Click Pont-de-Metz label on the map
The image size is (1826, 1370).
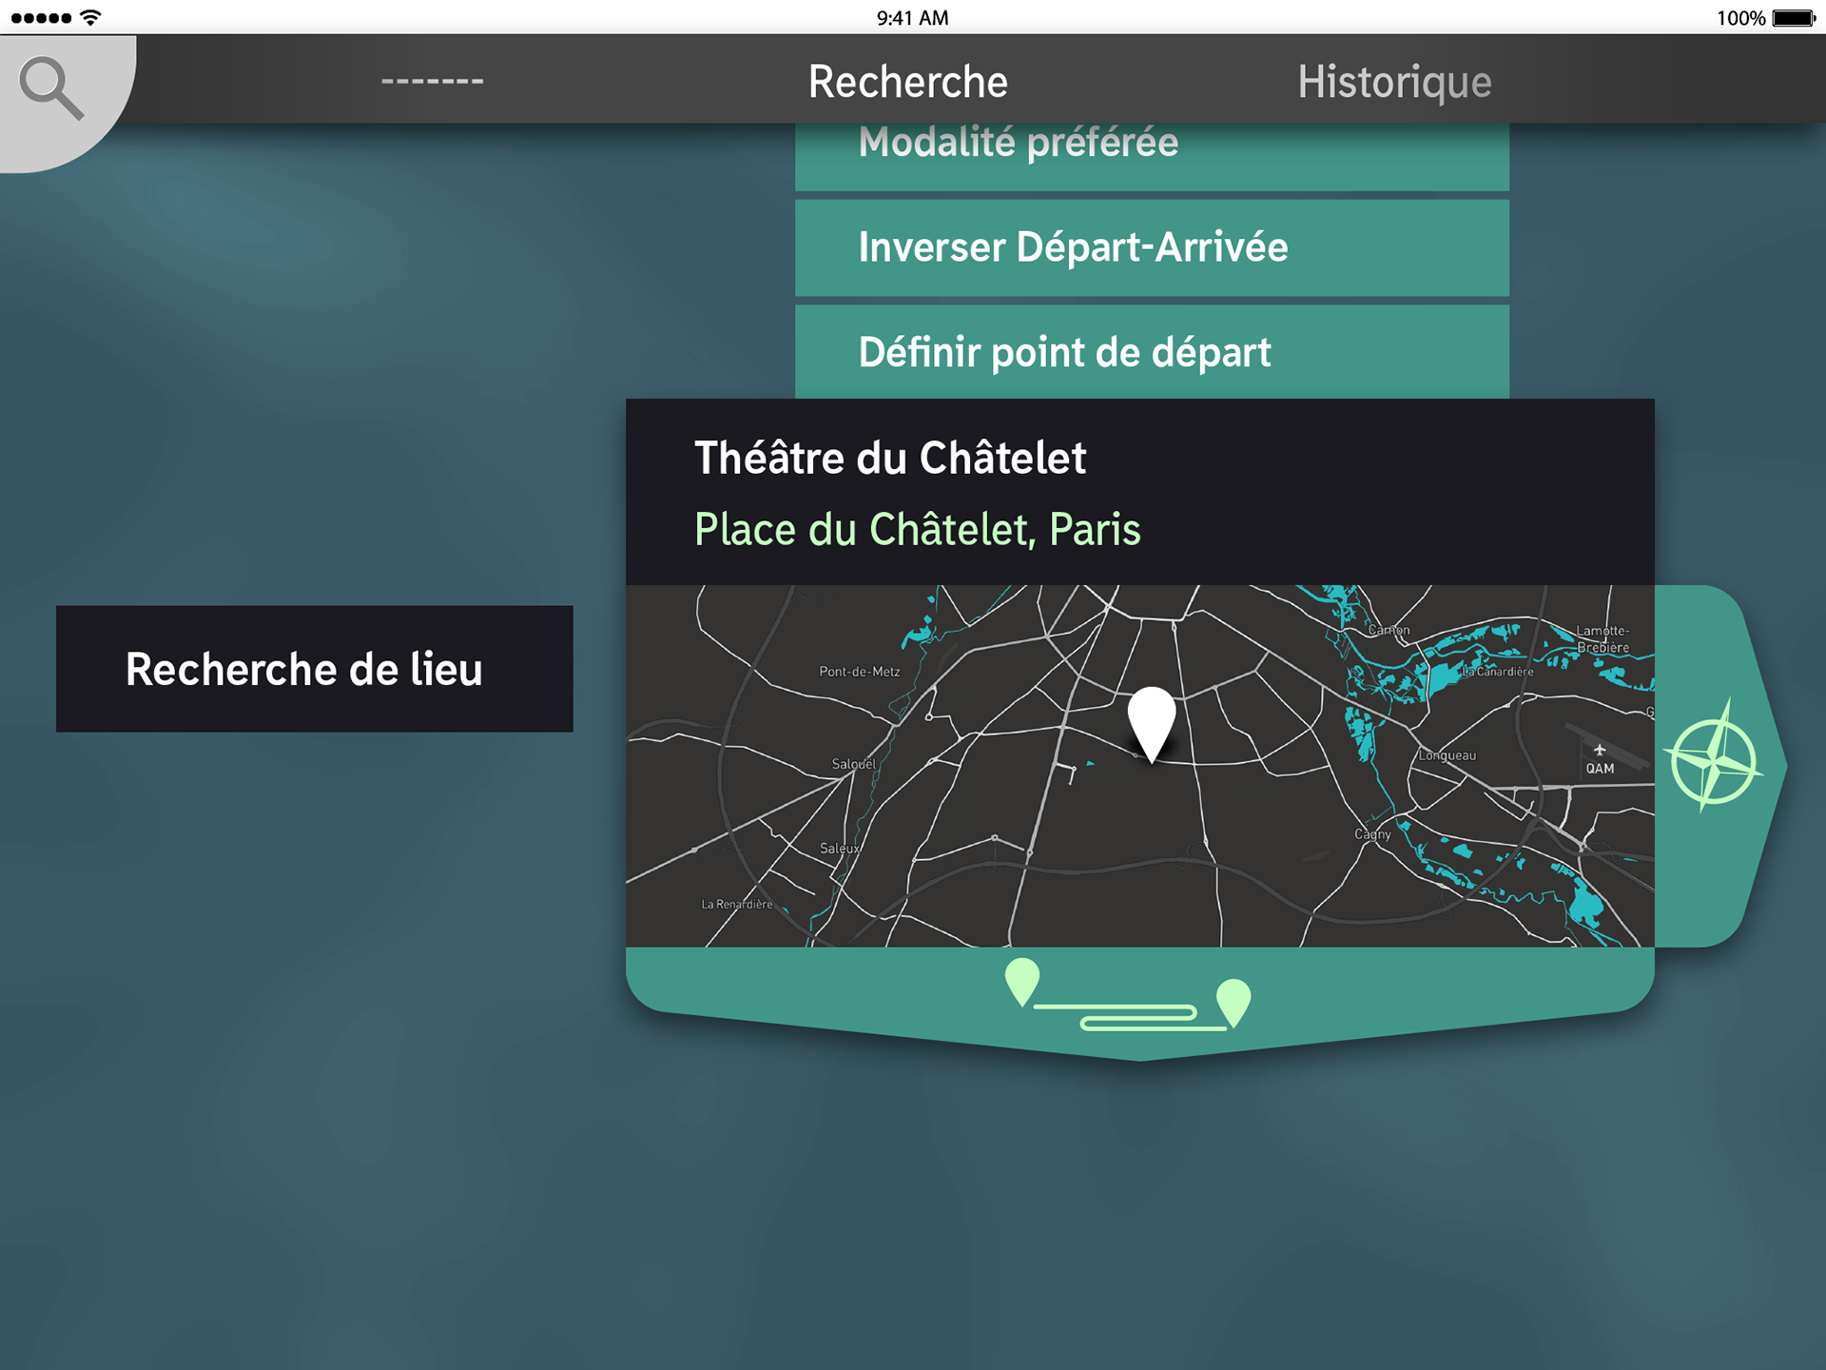point(860,672)
